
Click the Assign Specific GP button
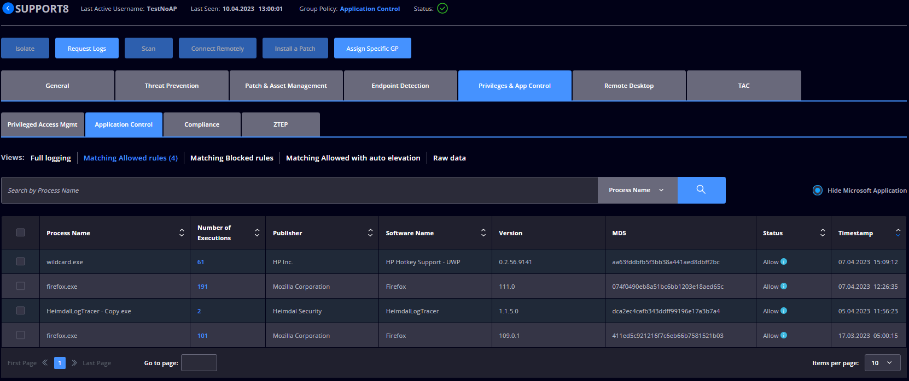(372, 48)
